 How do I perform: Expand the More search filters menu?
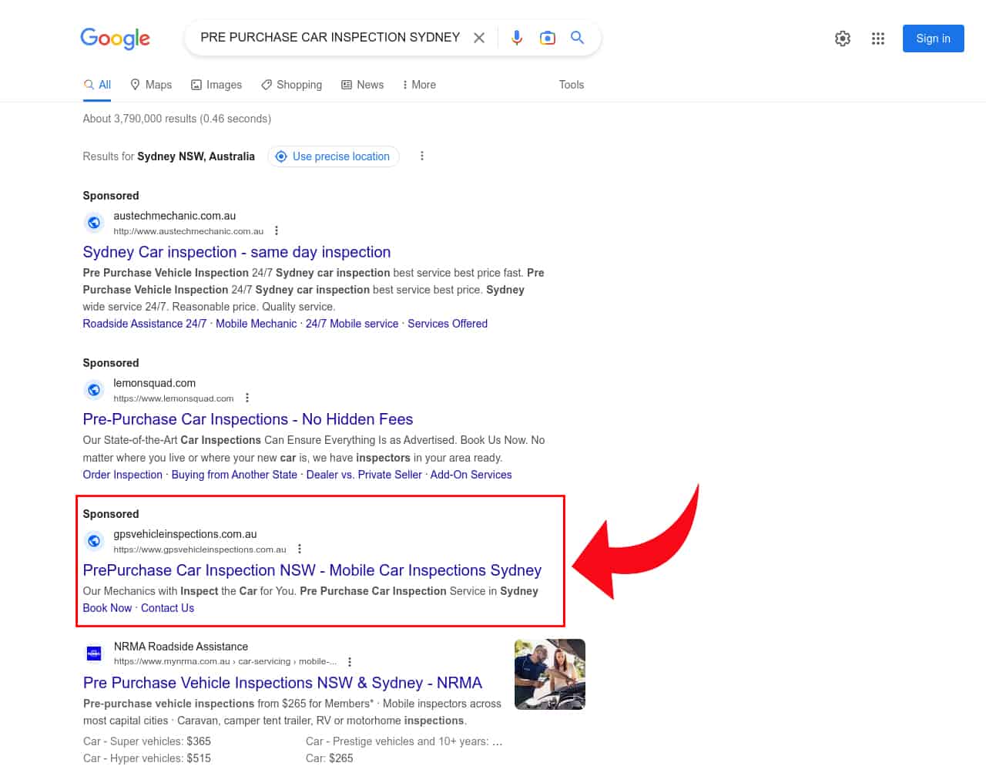point(419,85)
